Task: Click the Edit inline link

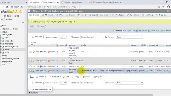Action: [x=127, y=30]
